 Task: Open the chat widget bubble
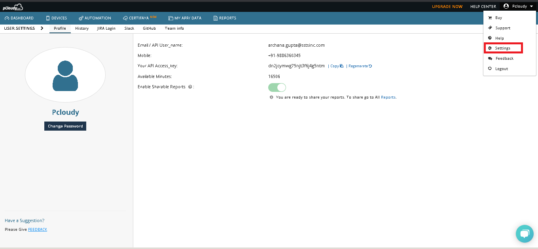pos(525,234)
